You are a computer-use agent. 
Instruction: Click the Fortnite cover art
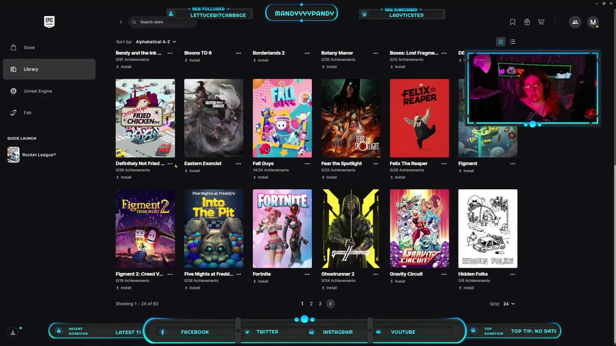click(282, 229)
